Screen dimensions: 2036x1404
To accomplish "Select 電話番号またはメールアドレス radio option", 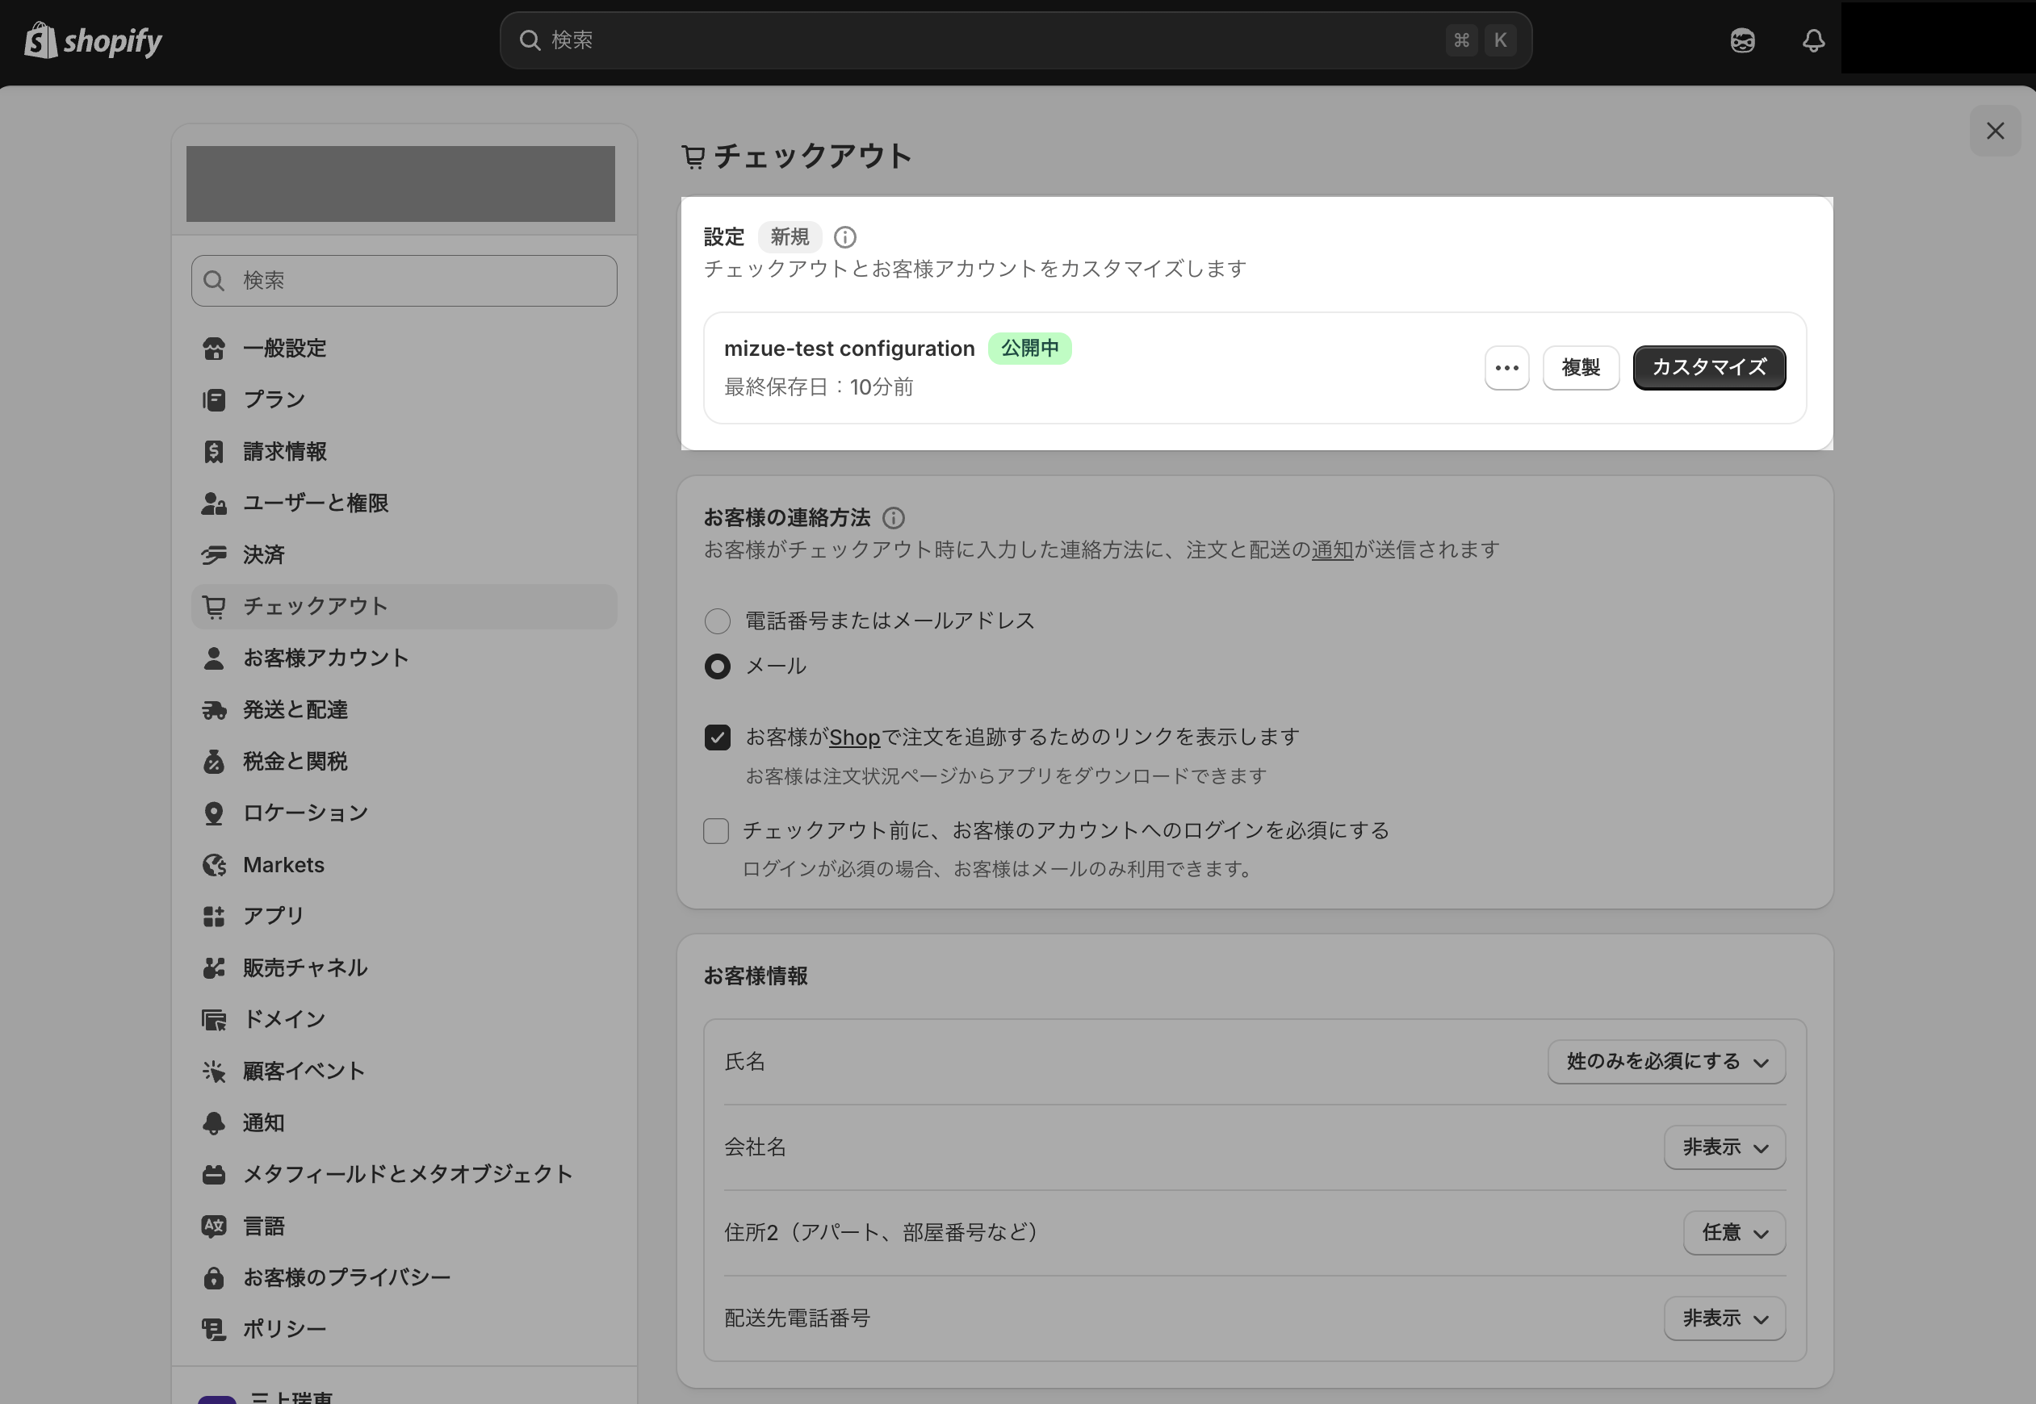I will coord(718,621).
